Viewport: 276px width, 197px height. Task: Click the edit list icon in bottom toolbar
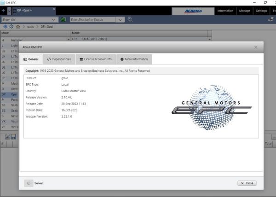click(7, 137)
